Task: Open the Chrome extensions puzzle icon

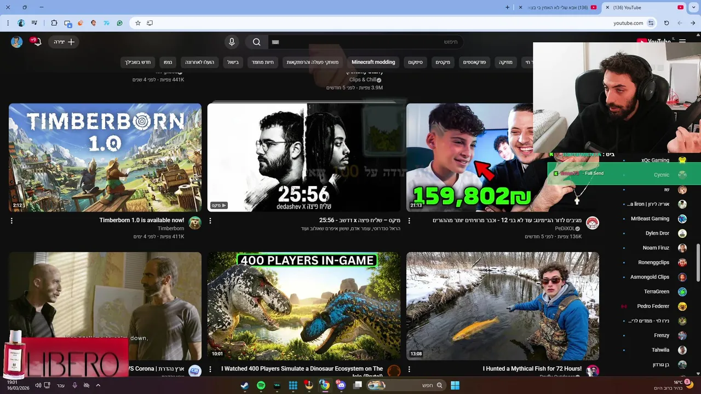Action: point(54,23)
